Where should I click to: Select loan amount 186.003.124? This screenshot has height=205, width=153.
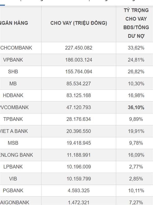pyautogui.click(x=79, y=60)
